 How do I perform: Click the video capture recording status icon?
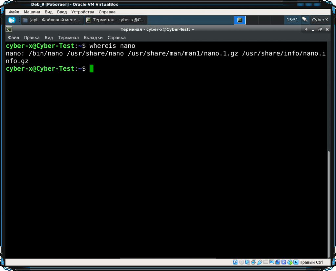pos(278,262)
